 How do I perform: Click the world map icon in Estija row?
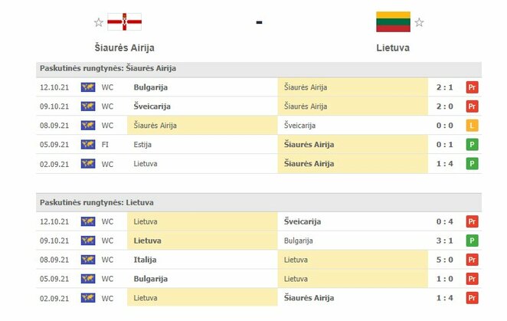tap(88, 145)
